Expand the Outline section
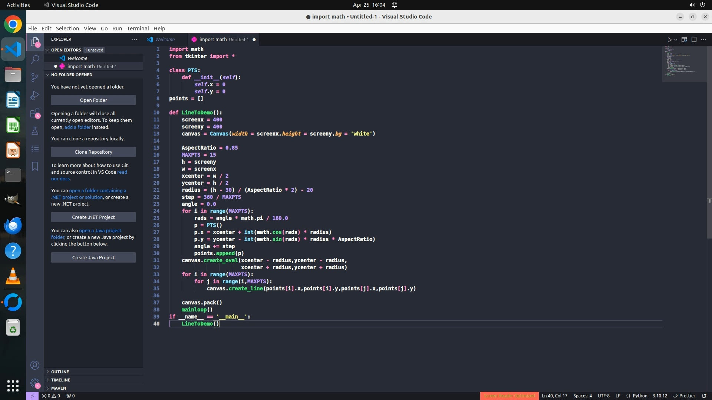Screen dimensions: 712x400 (x=60, y=372)
